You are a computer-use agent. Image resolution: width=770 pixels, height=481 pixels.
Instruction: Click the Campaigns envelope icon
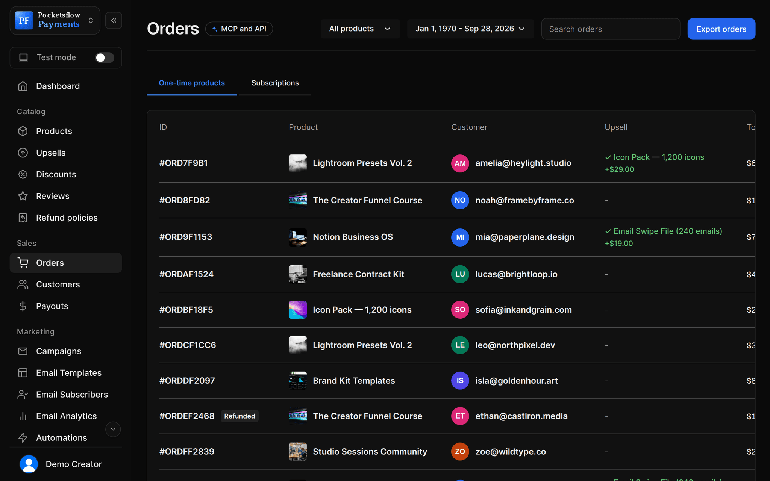23,351
